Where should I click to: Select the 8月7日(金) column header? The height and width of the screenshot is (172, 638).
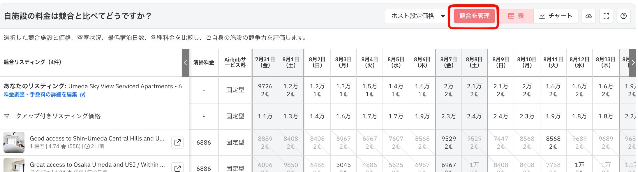(x=448, y=62)
